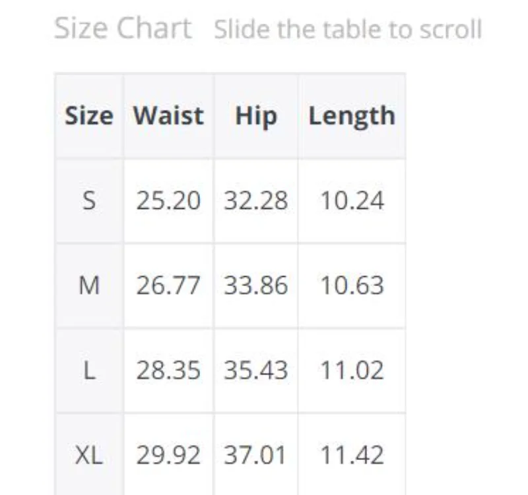Click hip value 33.86 for size M
Image resolution: width=528 pixels, height=495 pixels.
(x=255, y=285)
